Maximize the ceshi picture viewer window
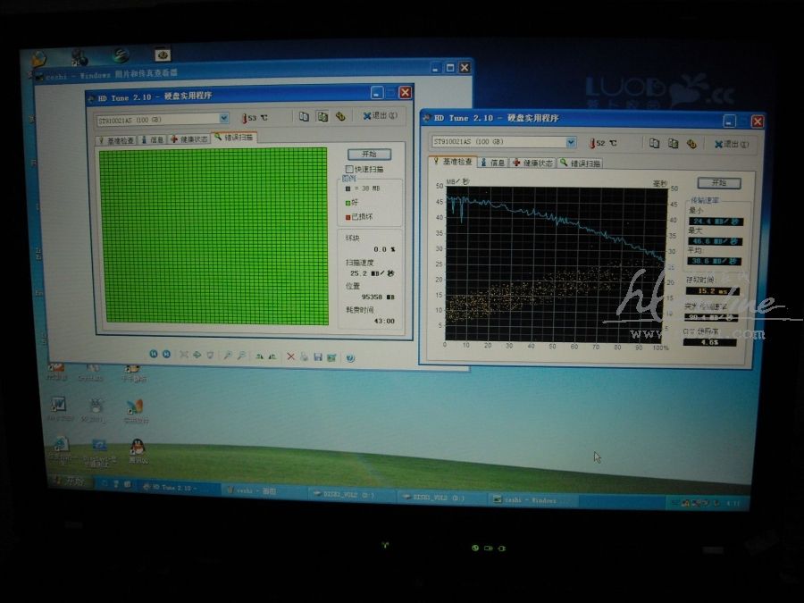 pyautogui.click(x=450, y=68)
